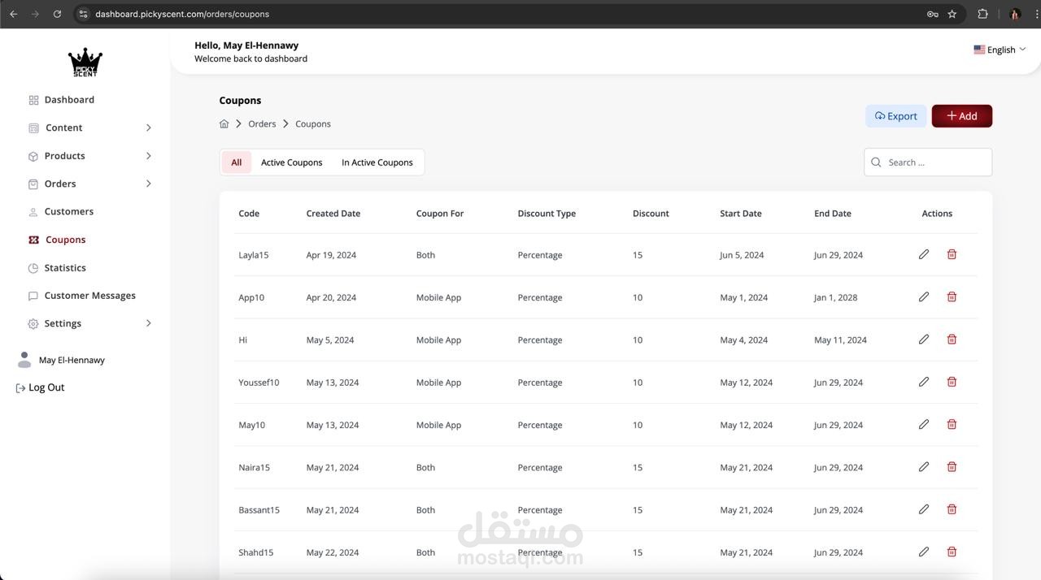Expand the Products sidebar submenu
The width and height of the screenshot is (1041, 580).
point(148,155)
